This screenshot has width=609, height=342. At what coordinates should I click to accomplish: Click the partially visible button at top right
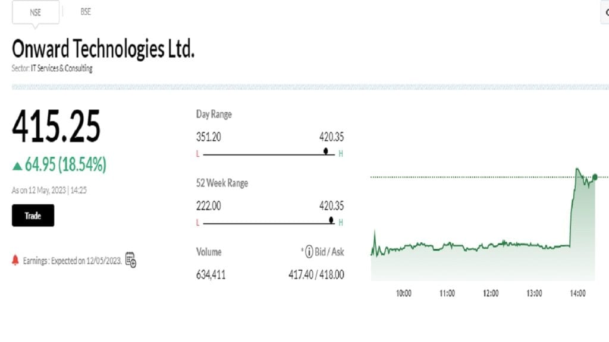[605, 12]
